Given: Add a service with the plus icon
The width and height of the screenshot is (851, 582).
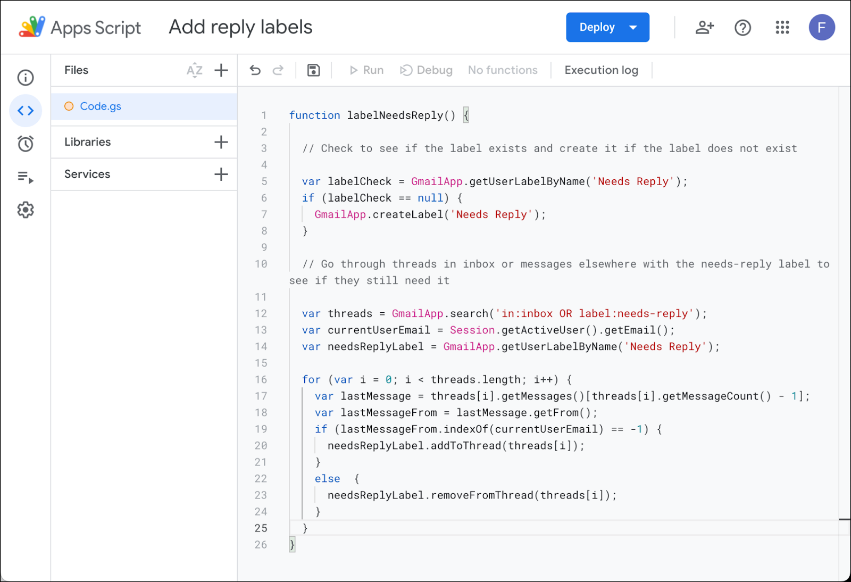Looking at the screenshot, I should [221, 174].
